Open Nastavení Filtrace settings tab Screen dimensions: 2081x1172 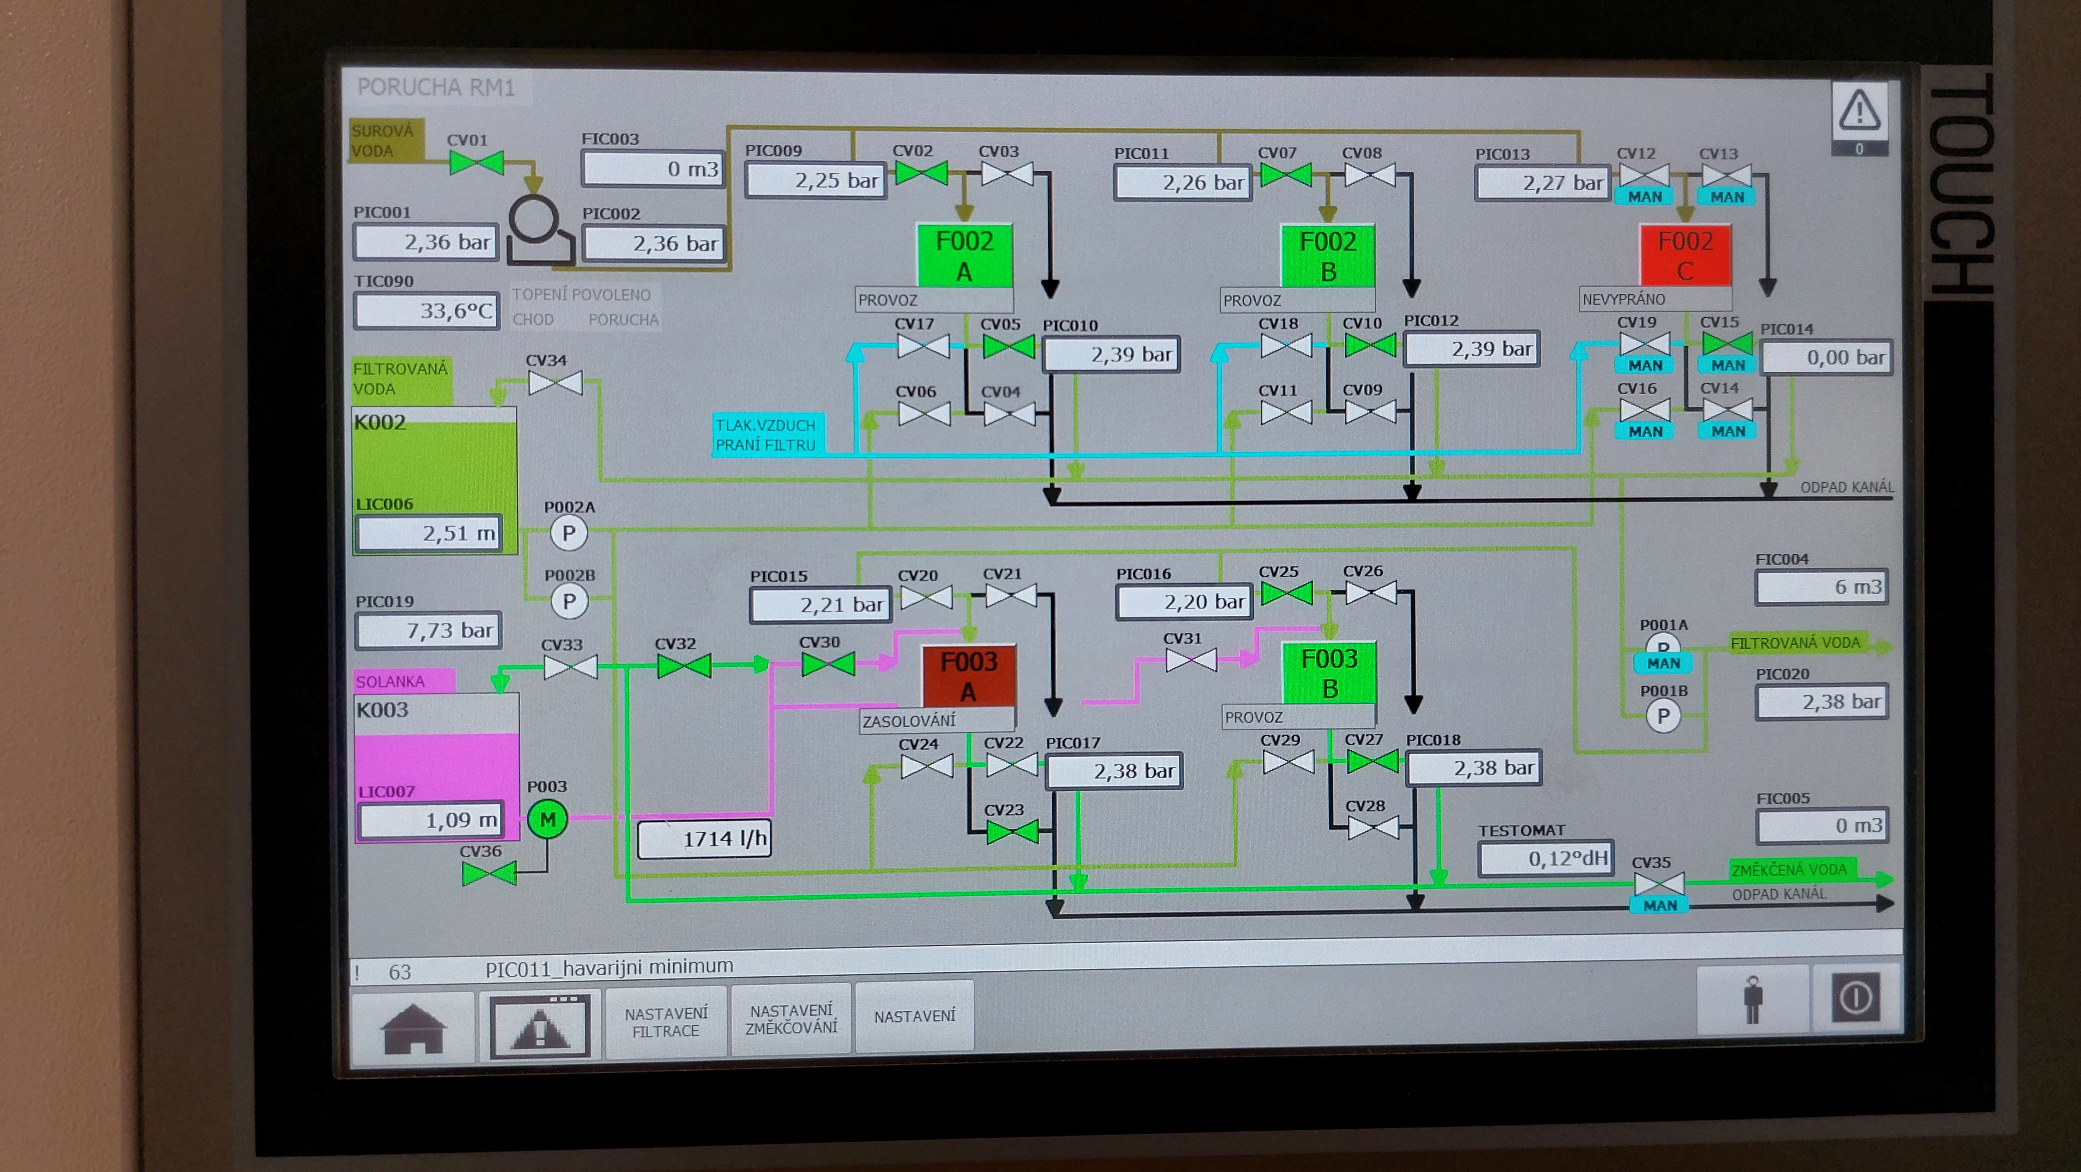666,1022
